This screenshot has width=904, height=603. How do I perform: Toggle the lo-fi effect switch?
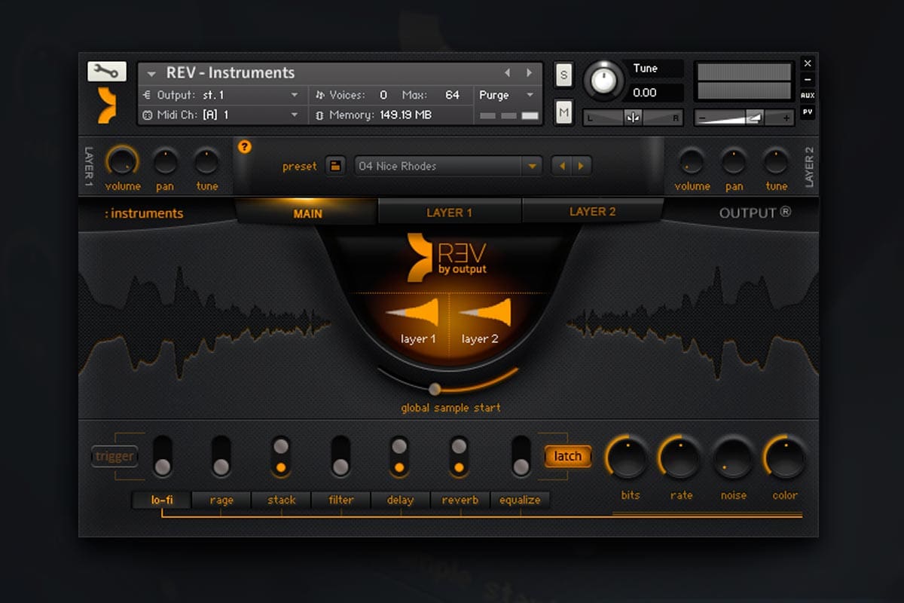point(162,457)
